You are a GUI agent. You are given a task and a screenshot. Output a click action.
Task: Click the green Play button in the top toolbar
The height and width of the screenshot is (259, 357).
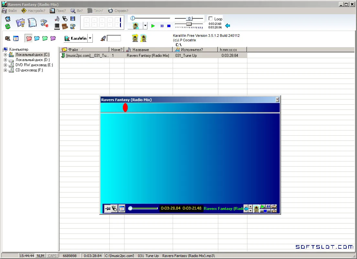(153, 26)
